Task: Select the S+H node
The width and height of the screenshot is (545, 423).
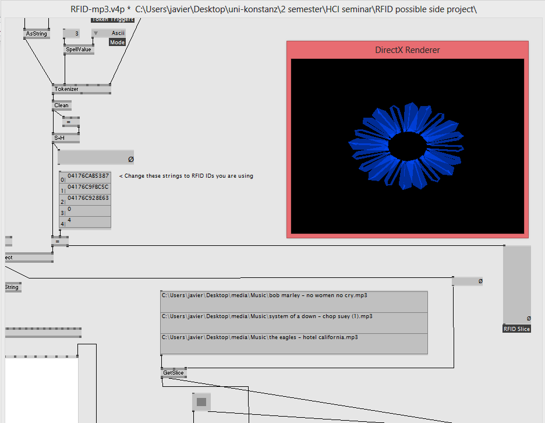Action: coord(66,138)
